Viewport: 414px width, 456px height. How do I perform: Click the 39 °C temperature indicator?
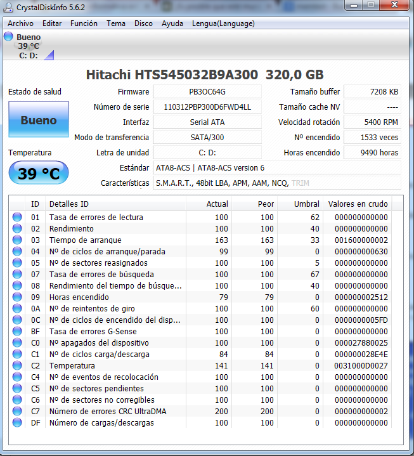click(39, 173)
